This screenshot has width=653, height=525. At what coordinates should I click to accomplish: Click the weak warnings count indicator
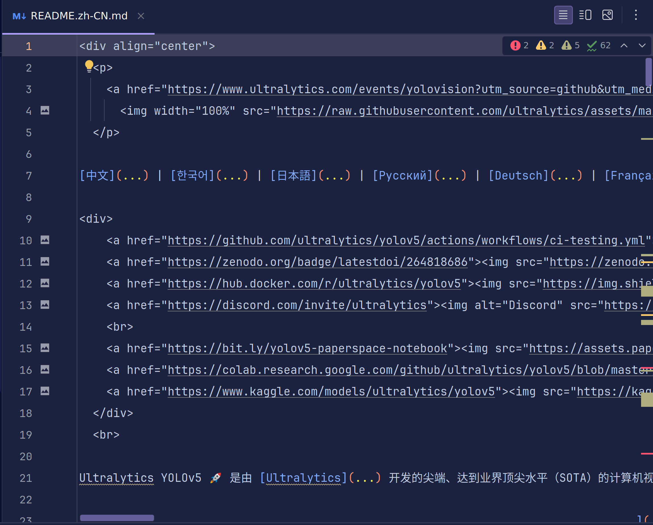pyautogui.click(x=570, y=45)
